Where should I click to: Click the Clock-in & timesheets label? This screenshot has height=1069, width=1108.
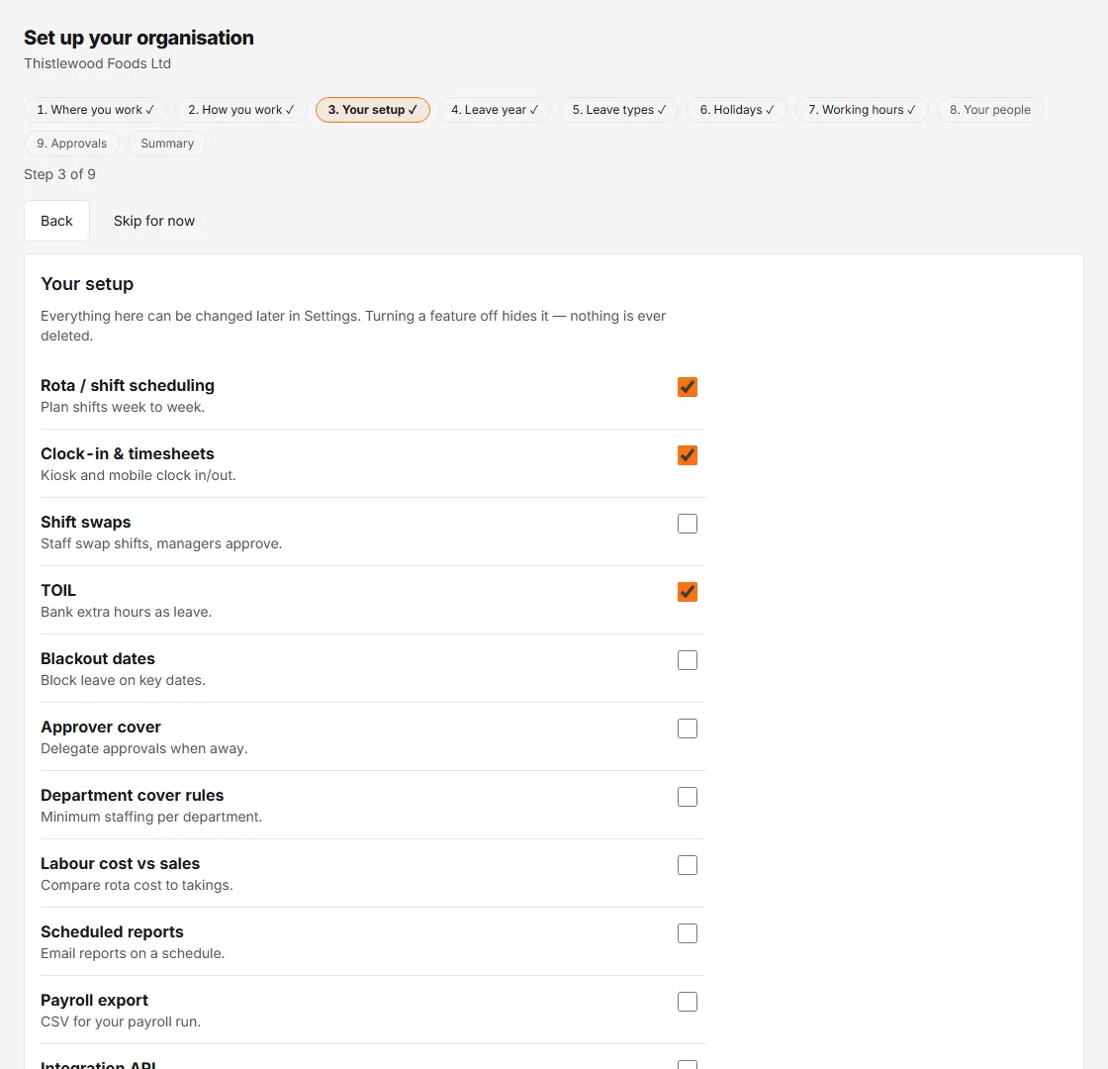coord(128,454)
